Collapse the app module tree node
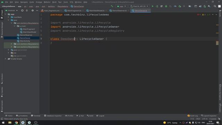 [x=6, y=14]
